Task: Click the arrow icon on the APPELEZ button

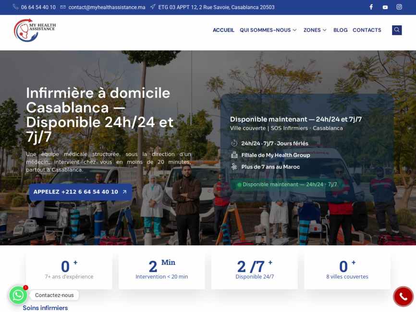Action: click(124, 192)
